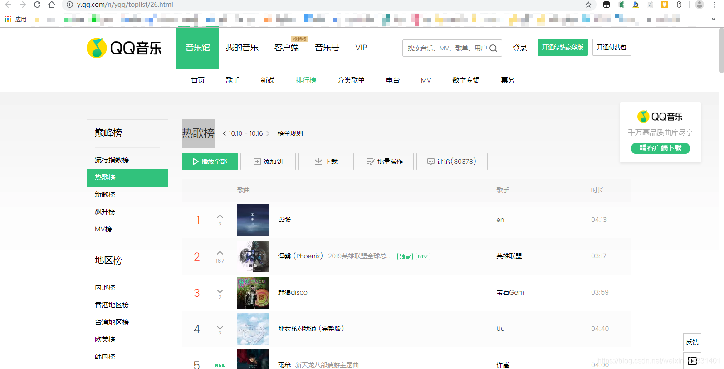Select 热歌榜 in sidebar
This screenshot has width=724, height=369.
127,178
